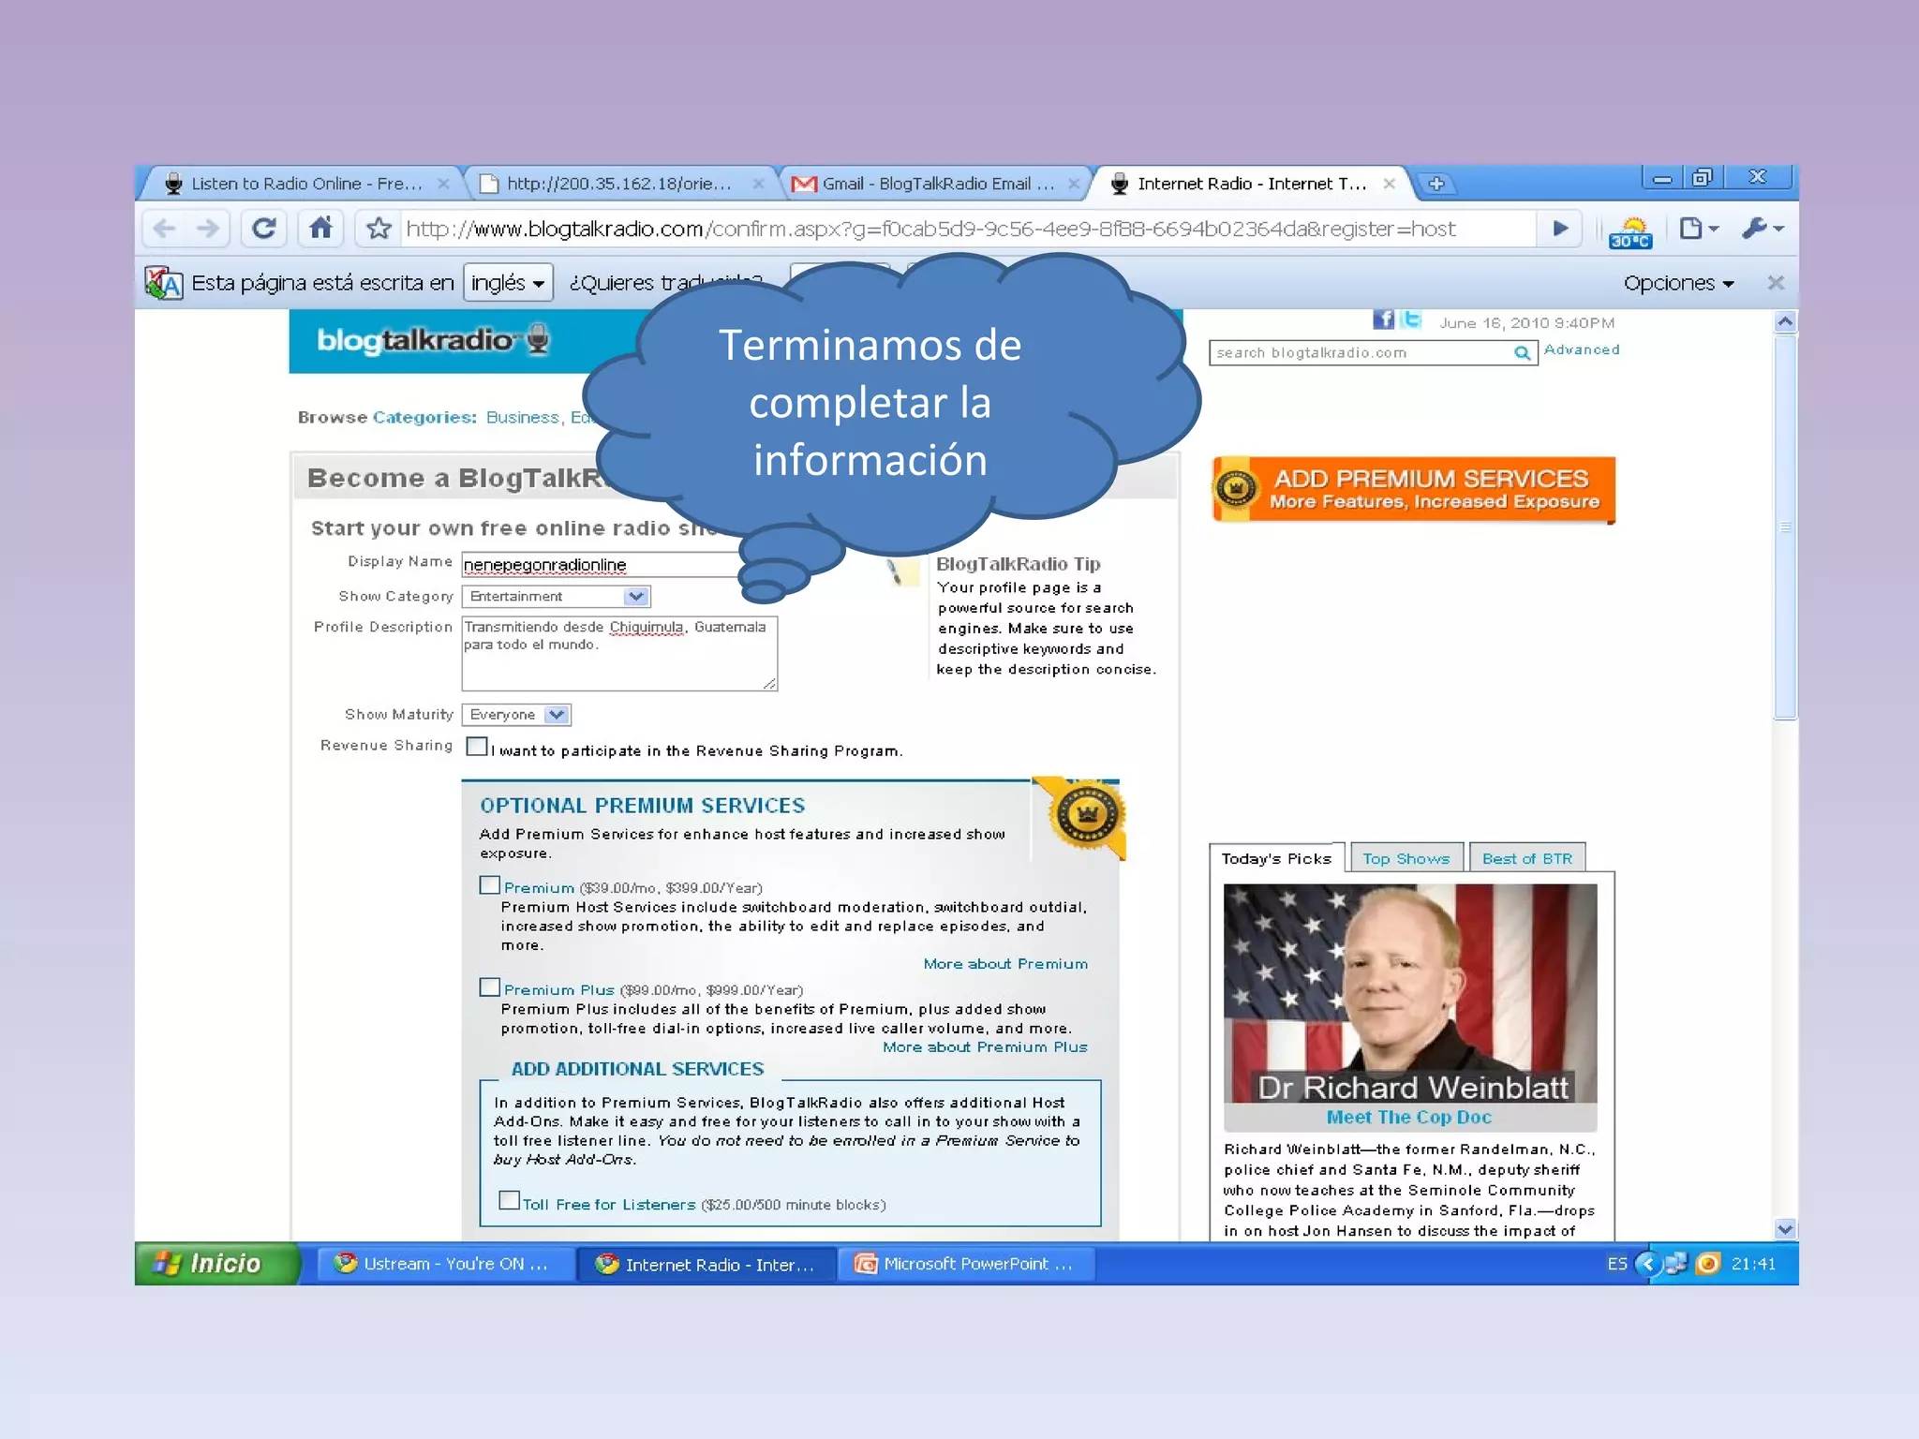Close the translation bar
Screen dimensions: 1919x1439
coord(1775,283)
